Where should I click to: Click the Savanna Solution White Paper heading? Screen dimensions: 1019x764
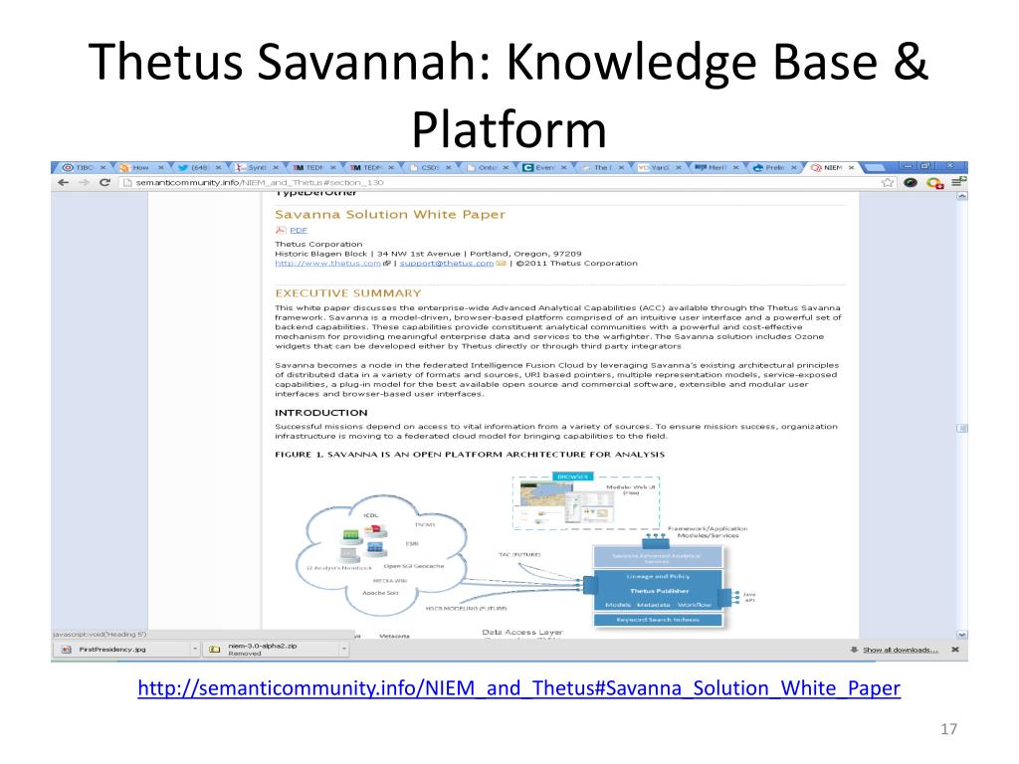(390, 215)
